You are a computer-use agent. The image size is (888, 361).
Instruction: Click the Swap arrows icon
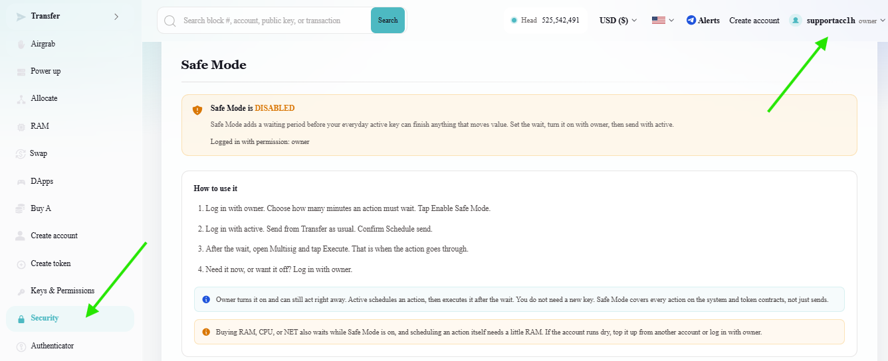point(21,153)
